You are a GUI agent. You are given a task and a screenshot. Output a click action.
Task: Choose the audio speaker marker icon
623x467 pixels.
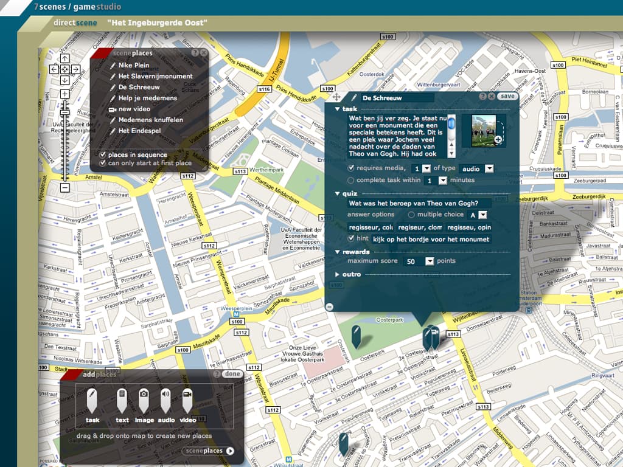tap(165, 401)
